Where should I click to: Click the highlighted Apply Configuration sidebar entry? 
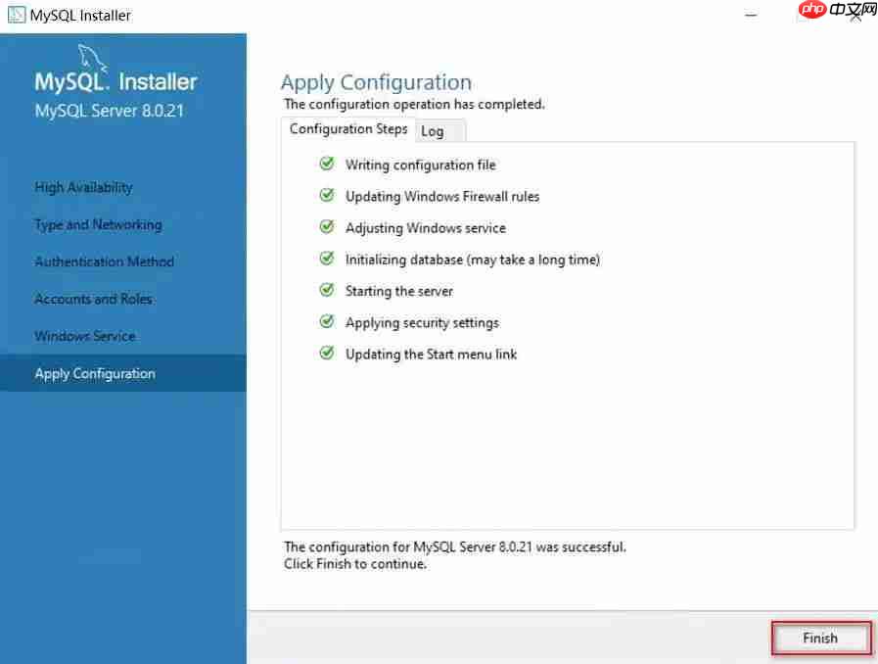click(x=94, y=373)
